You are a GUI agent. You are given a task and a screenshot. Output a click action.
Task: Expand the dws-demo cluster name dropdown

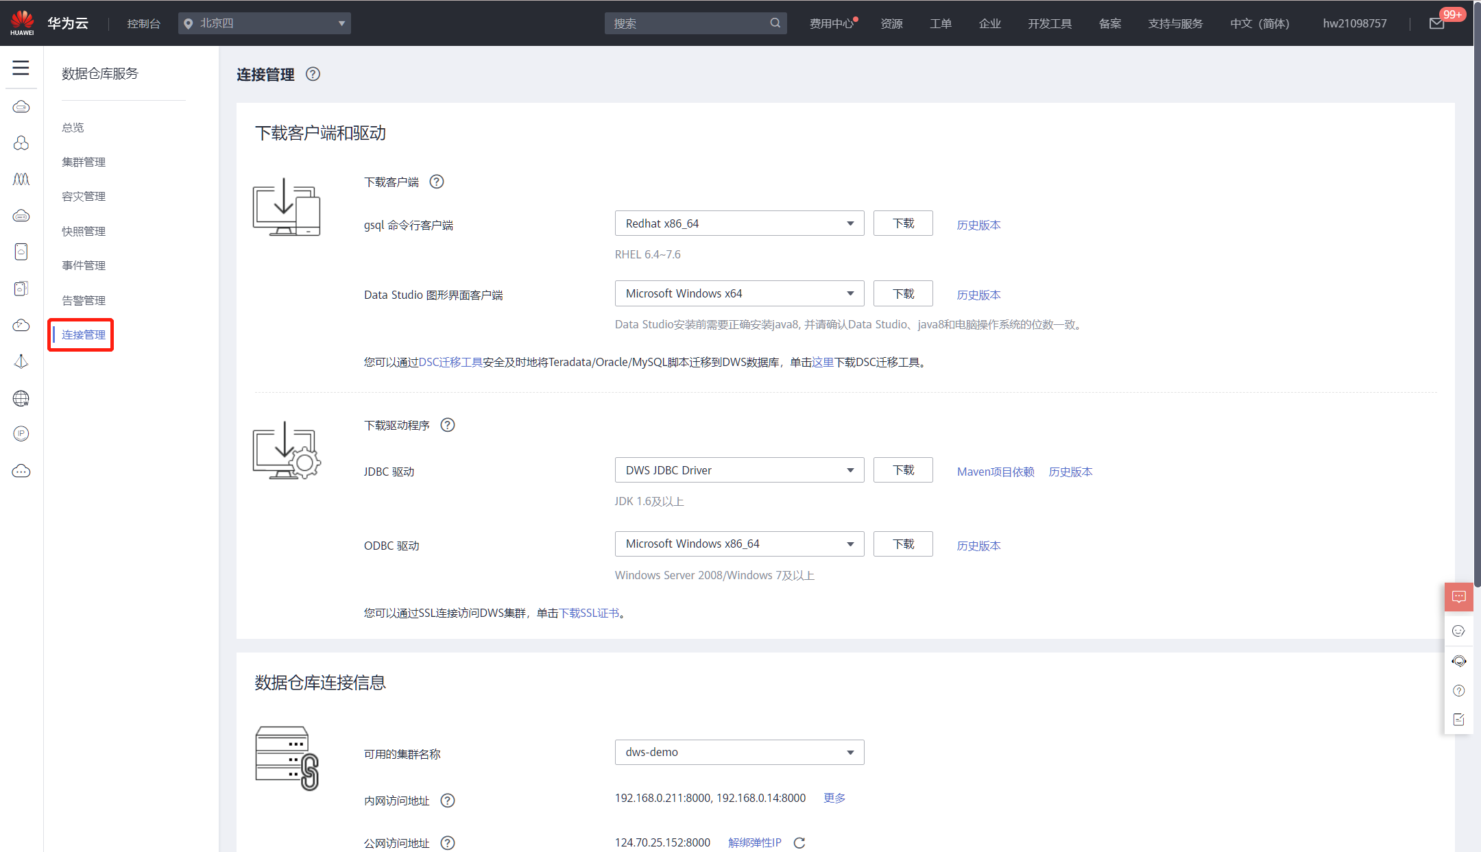(x=739, y=752)
